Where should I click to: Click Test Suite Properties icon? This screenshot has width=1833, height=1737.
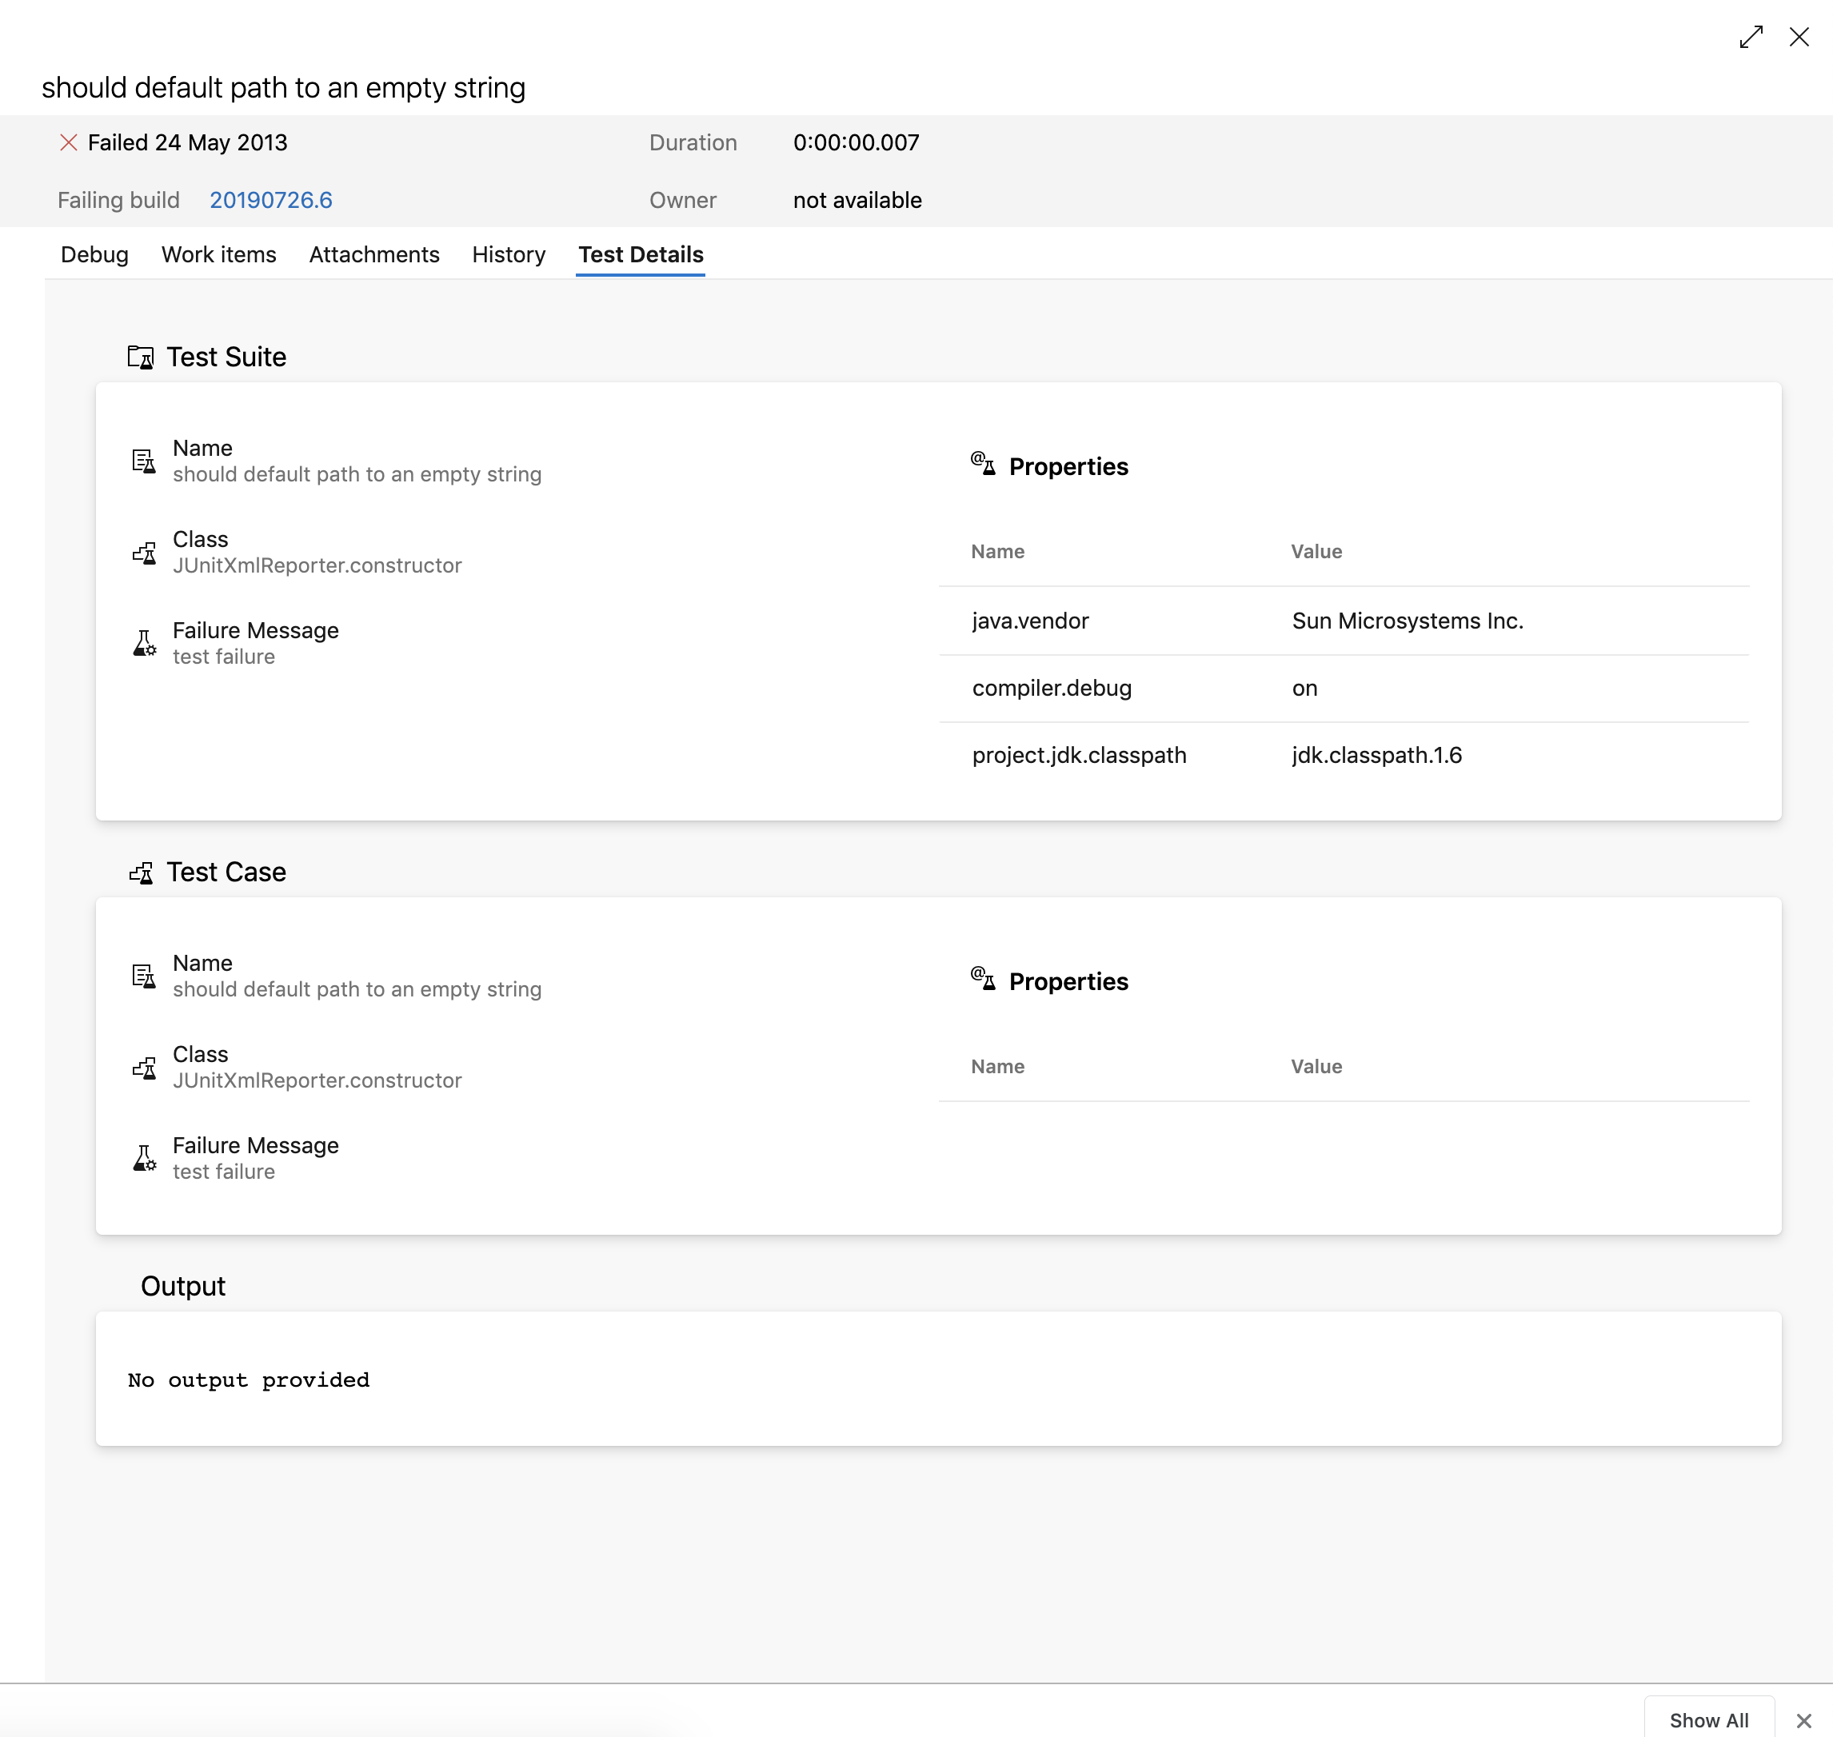click(x=982, y=463)
